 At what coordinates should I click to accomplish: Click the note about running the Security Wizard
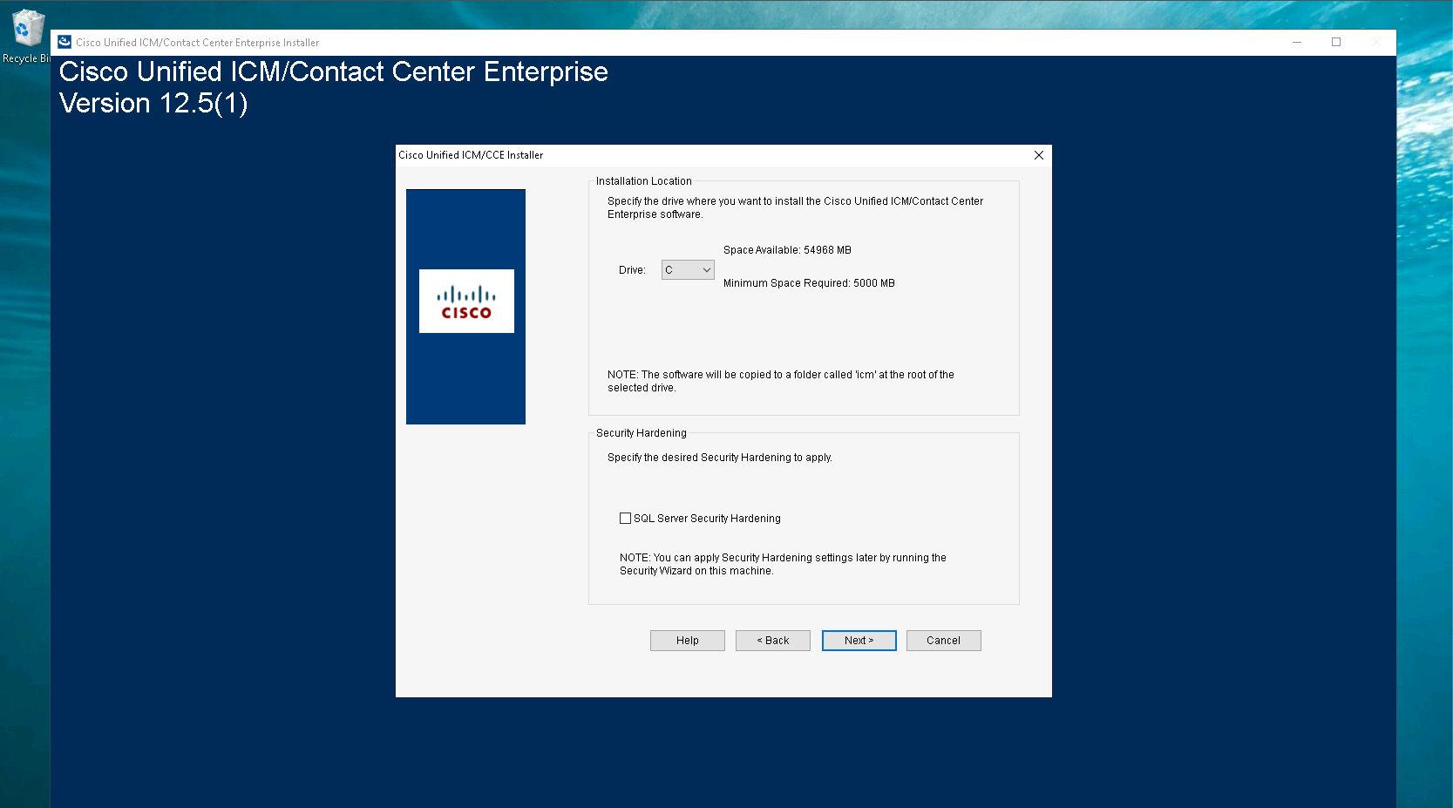[783, 564]
